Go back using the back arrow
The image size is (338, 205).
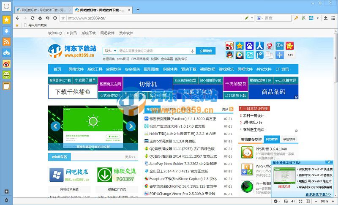[18, 18]
